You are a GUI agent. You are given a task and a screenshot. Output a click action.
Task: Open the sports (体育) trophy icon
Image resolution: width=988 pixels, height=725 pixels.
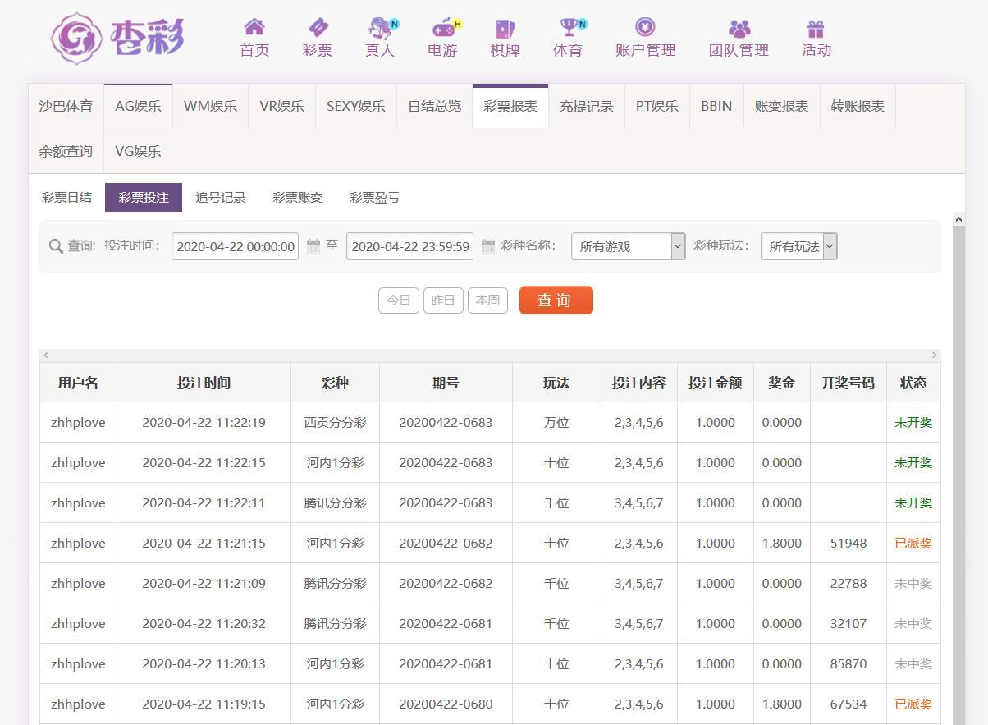(x=568, y=29)
